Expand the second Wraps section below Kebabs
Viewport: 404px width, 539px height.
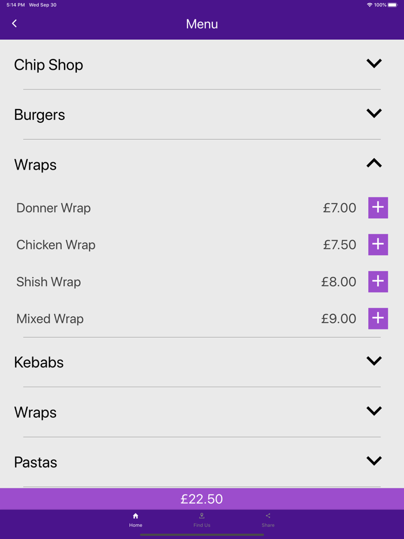click(374, 411)
